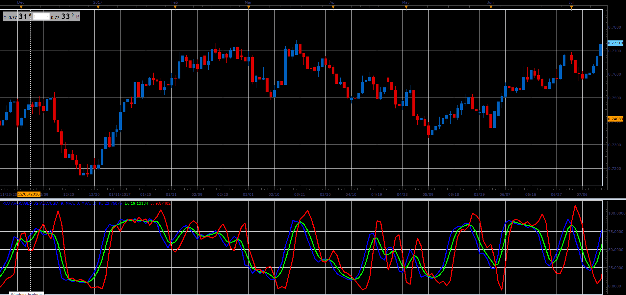This screenshot has width=626, height=295.
Task: Click the 0.7800 price axis label
Action: (x=614, y=27)
